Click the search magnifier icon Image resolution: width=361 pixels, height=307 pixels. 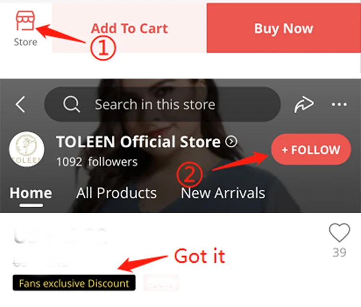(x=72, y=104)
